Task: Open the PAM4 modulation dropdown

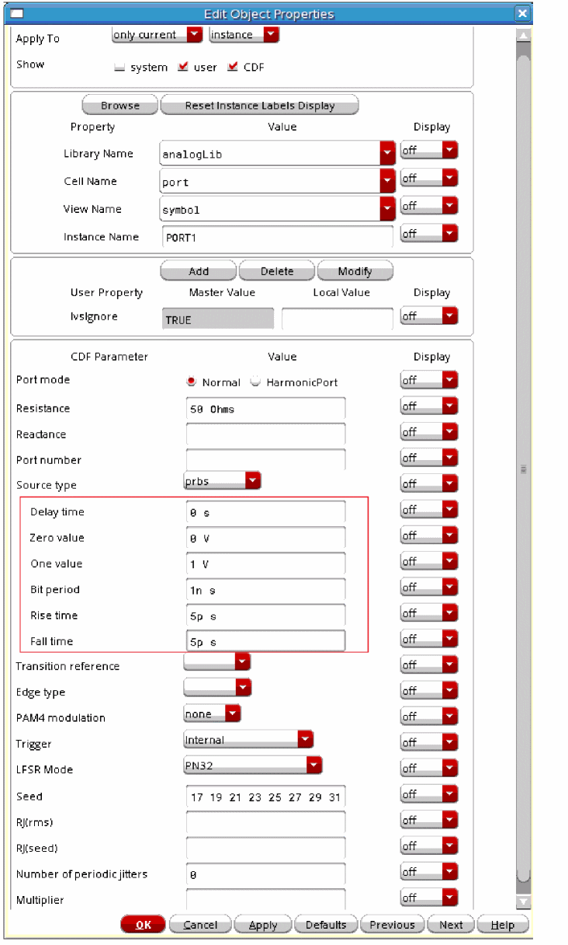Action: coord(213,713)
